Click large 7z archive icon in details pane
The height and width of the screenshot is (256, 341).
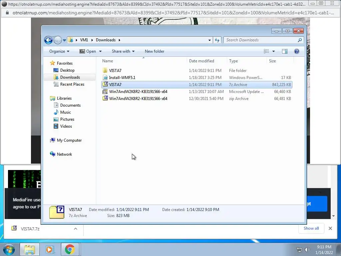(57, 212)
